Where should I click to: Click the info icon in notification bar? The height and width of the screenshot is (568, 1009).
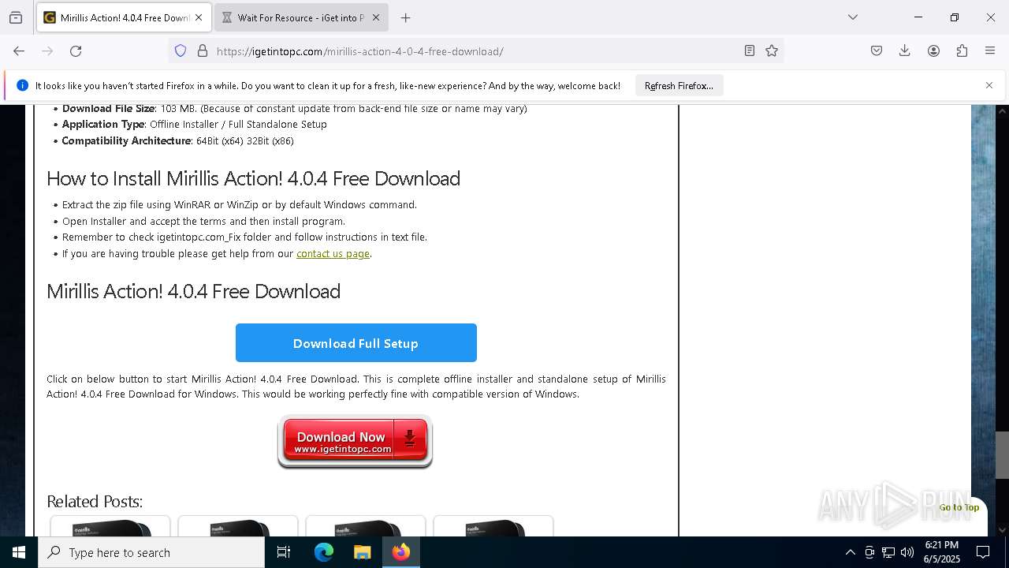click(22, 85)
